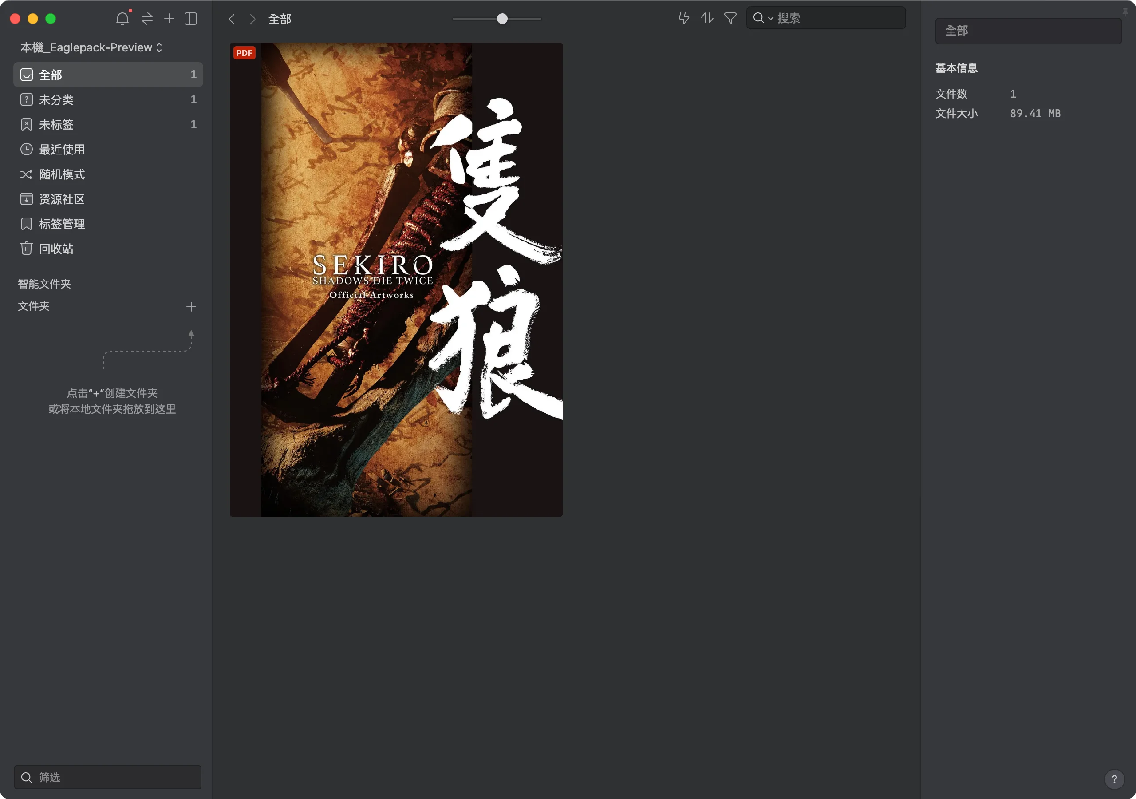Open the notifications bell

122,19
